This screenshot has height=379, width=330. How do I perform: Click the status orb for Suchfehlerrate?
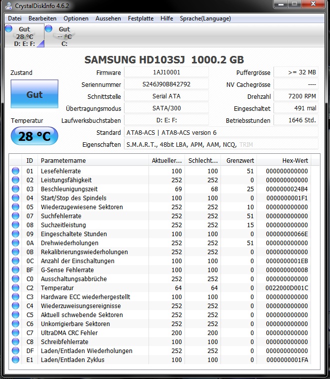tap(15, 216)
